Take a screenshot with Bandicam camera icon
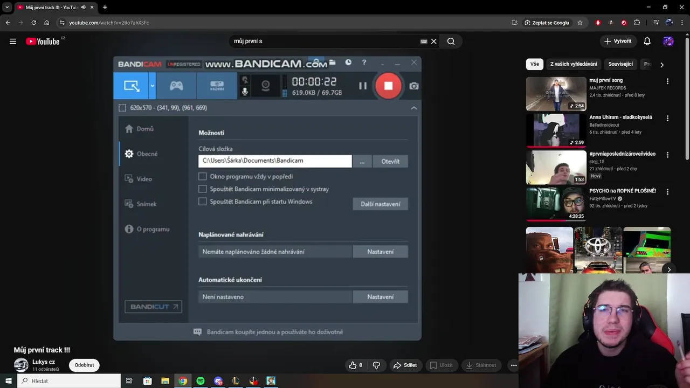Viewport: 690px width, 388px height. click(x=413, y=86)
